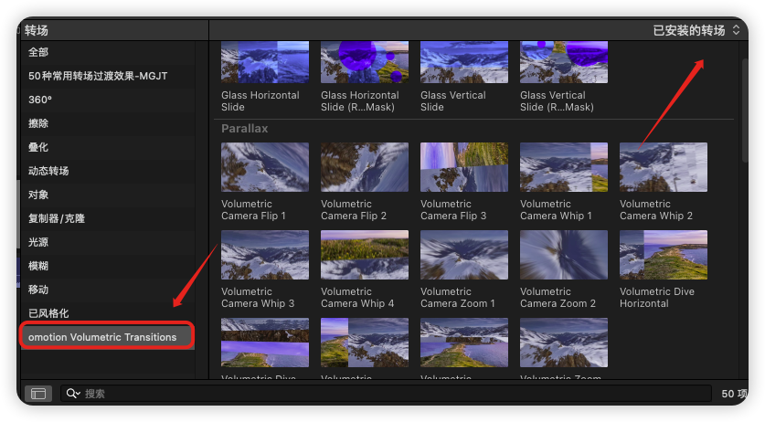
Task: Select Volumetric Camera Flip 1 transition
Action: pos(265,167)
